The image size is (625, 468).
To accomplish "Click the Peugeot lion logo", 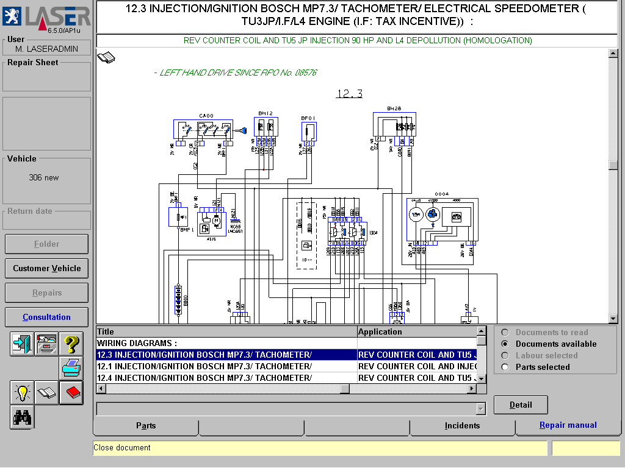I will coord(12,16).
